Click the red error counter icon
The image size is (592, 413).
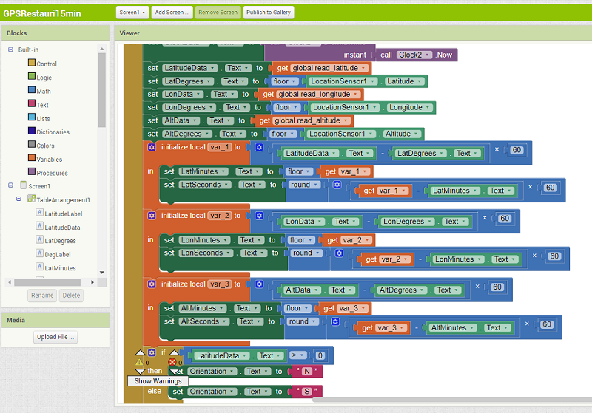click(x=173, y=362)
